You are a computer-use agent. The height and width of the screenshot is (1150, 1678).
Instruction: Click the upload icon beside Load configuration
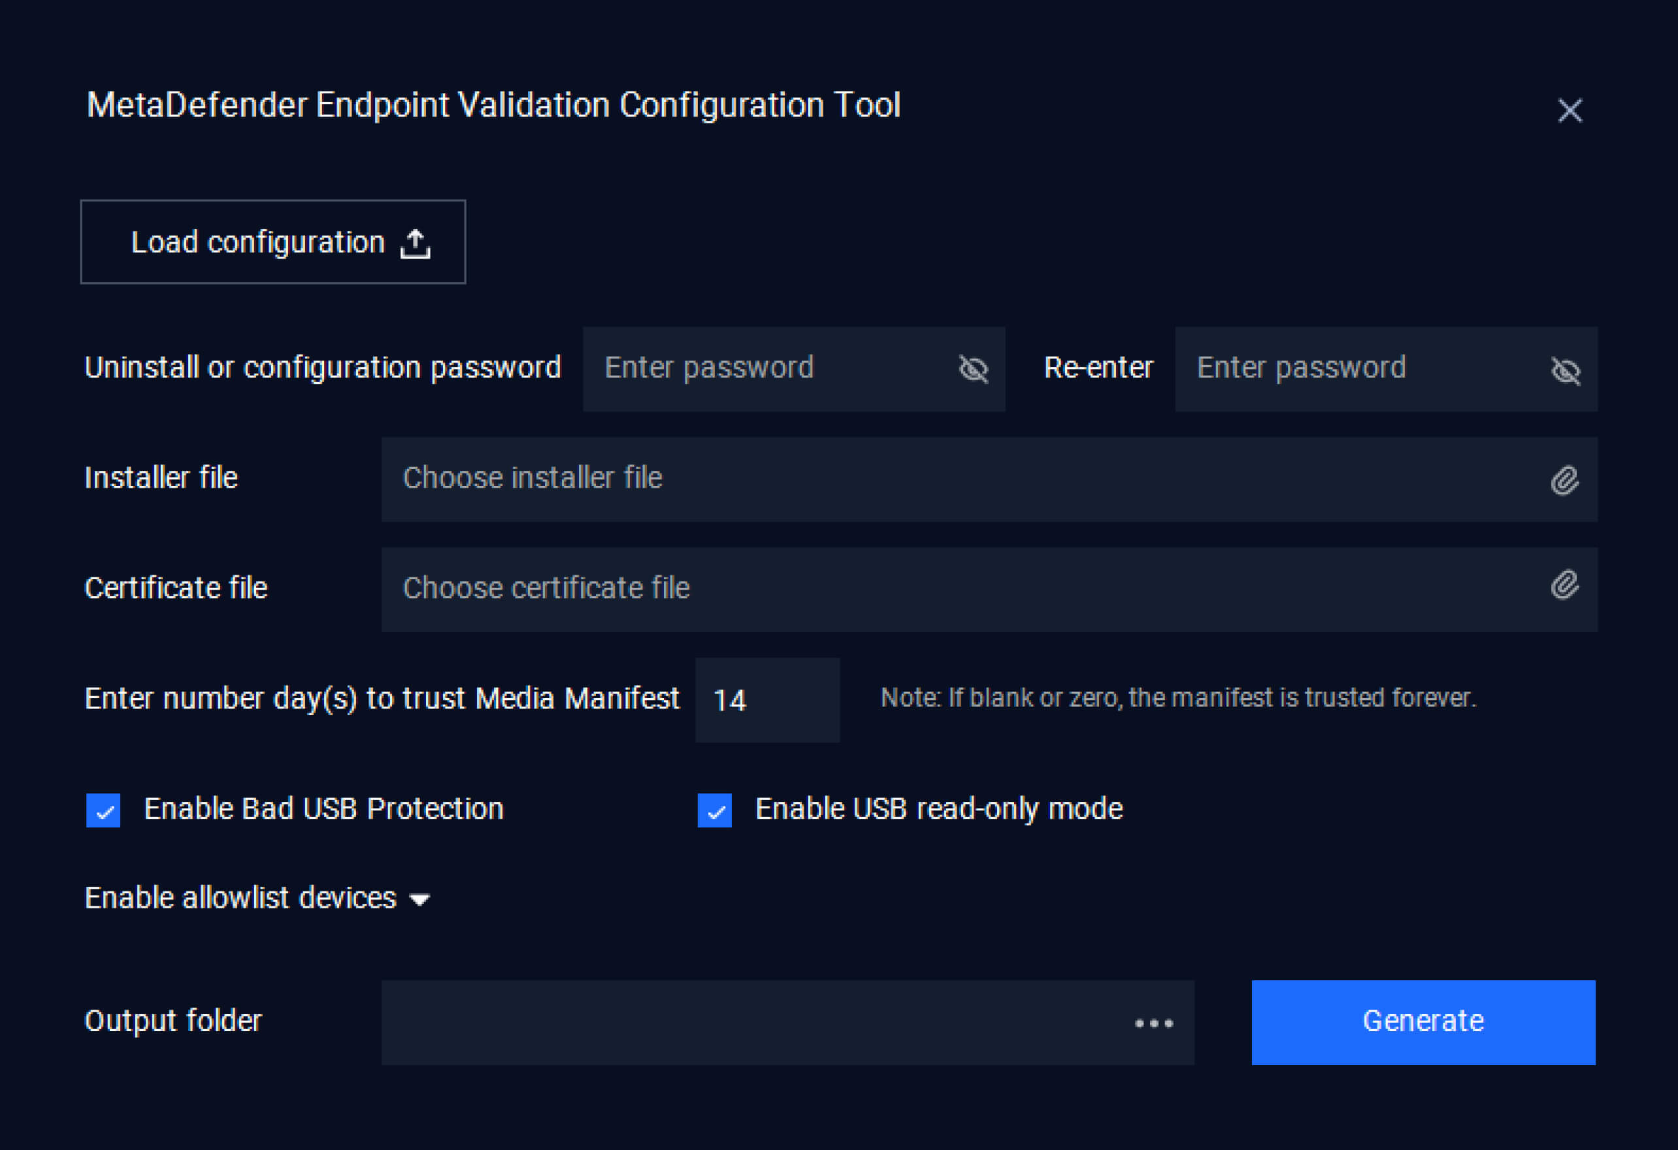415,244
